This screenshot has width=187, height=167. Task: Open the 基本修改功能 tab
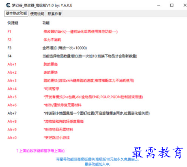[x=16, y=13]
